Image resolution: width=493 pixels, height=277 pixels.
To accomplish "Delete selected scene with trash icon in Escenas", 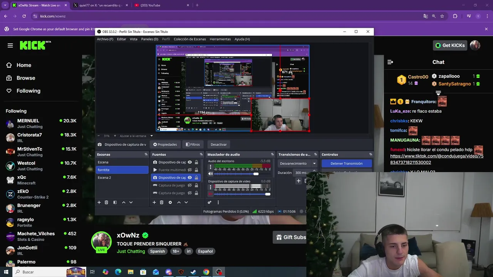I will tap(106, 202).
